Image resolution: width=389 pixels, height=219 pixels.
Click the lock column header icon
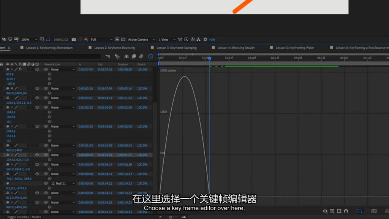coord(2,64)
